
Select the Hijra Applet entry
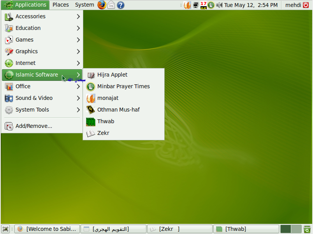pos(112,75)
